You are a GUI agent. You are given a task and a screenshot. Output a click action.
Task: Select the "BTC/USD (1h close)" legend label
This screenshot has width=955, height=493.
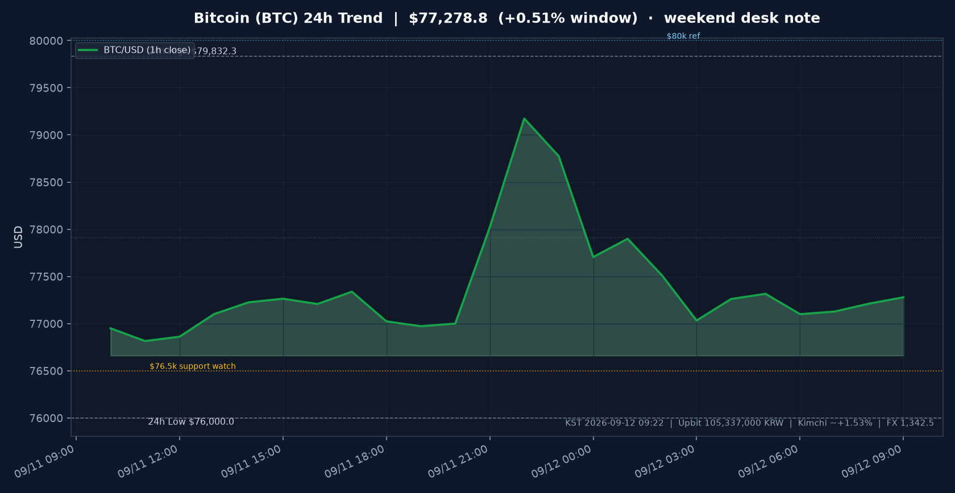tap(147, 50)
